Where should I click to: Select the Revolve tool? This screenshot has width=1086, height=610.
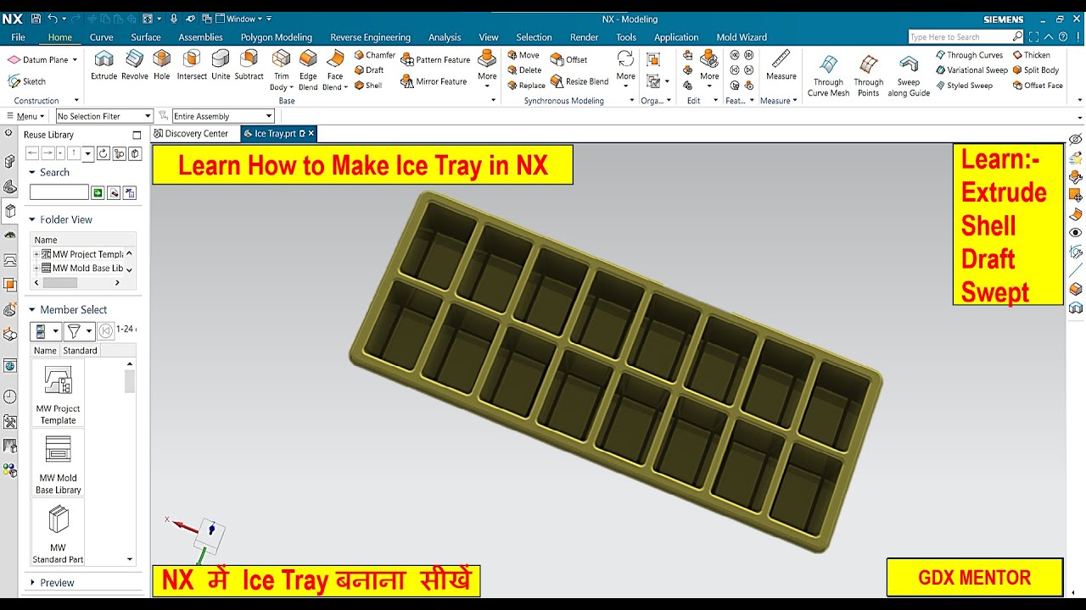point(135,65)
